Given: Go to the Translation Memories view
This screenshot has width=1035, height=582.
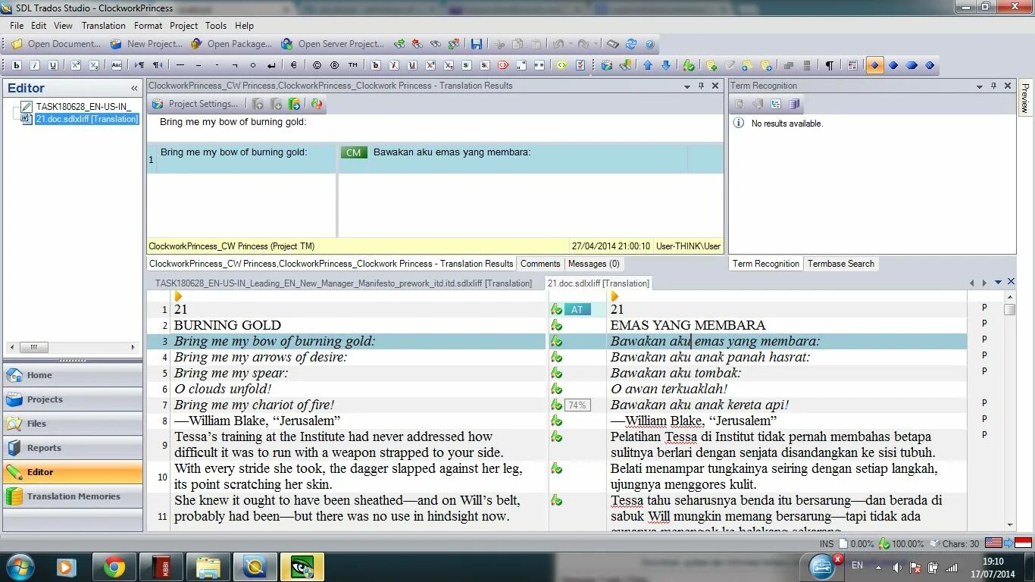Looking at the screenshot, I should pos(73,496).
